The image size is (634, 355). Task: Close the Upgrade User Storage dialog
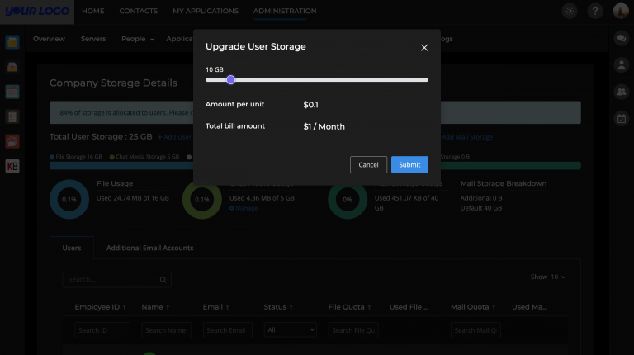coord(424,48)
